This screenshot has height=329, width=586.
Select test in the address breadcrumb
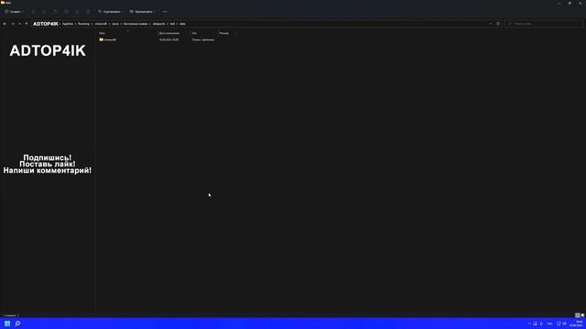pos(172,24)
